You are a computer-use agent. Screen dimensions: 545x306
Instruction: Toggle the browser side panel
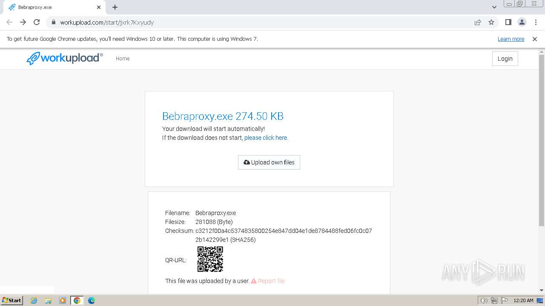pos(508,22)
